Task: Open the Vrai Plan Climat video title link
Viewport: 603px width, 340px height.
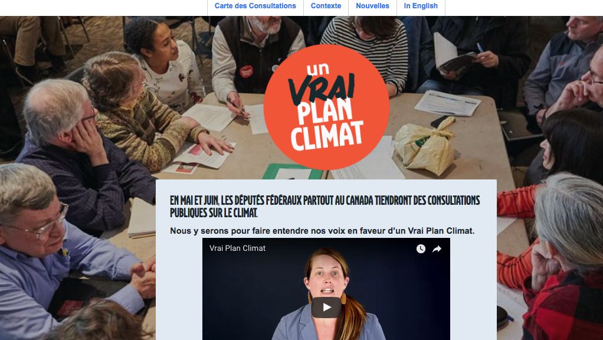Action: point(237,248)
